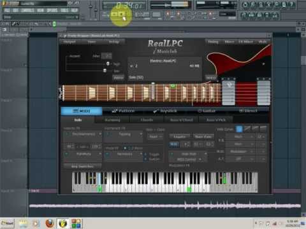The image size is (306, 229).
Task: Open the Bass-to-Chord Hold dropdown
Action: coord(155,137)
